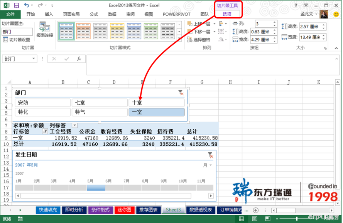
Task: Toggle the 安防 slicer item
Action: click(43, 103)
